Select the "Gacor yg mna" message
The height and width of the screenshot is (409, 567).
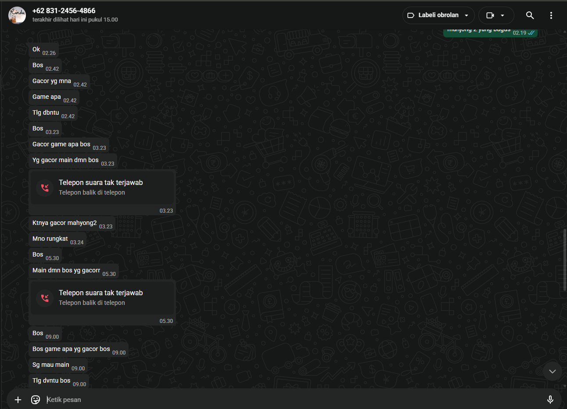[59, 82]
